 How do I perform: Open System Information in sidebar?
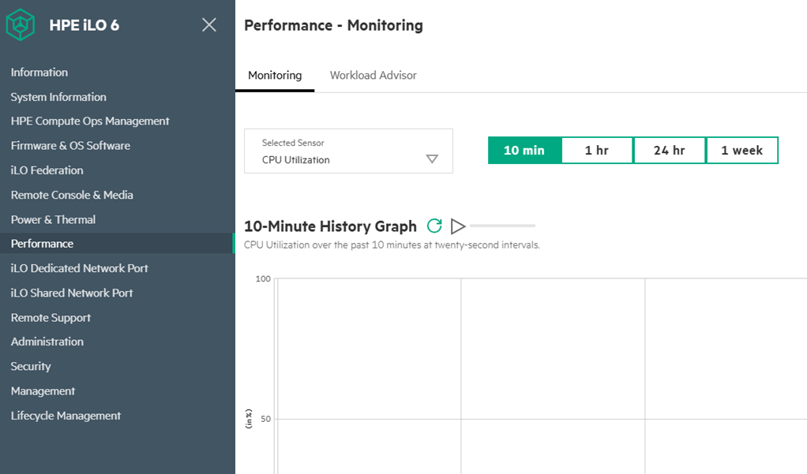[58, 97]
